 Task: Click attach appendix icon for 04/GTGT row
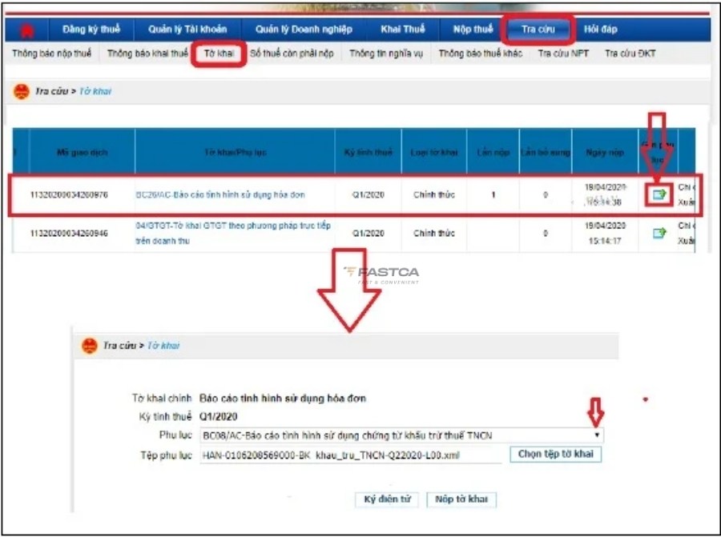[659, 233]
